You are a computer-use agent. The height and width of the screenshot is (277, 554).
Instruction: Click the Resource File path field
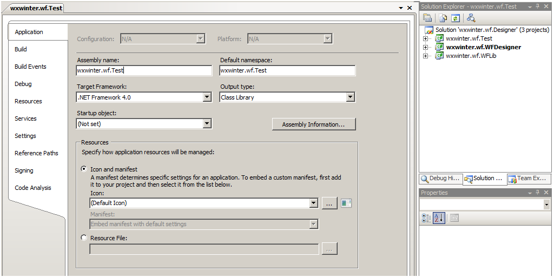click(x=204, y=249)
